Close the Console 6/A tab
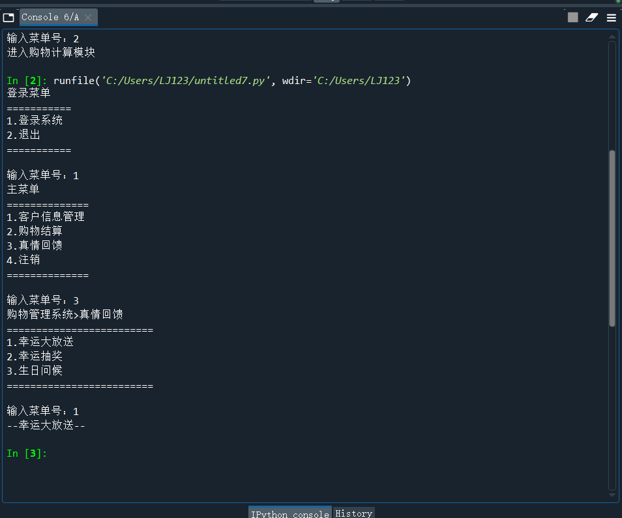 (x=89, y=18)
